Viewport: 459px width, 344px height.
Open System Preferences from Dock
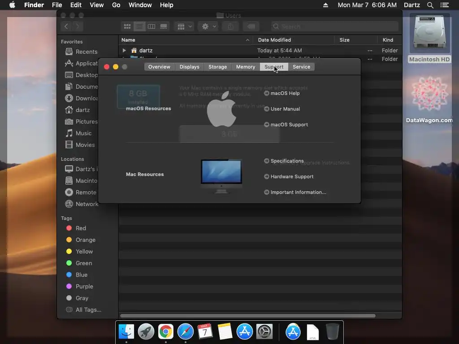coord(264,332)
